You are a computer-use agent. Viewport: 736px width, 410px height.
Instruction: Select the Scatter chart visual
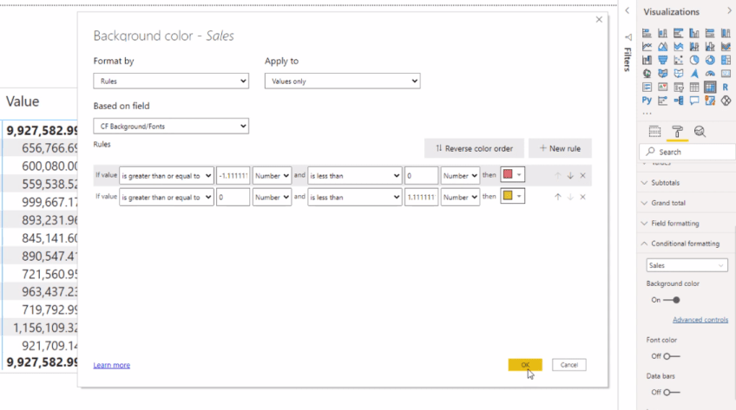pyautogui.click(x=678, y=60)
